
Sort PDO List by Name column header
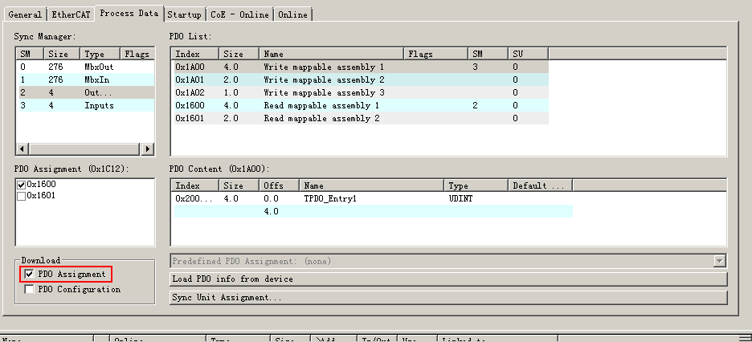(331, 54)
